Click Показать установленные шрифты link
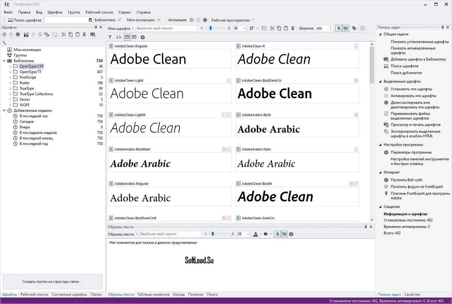 (x=420, y=42)
